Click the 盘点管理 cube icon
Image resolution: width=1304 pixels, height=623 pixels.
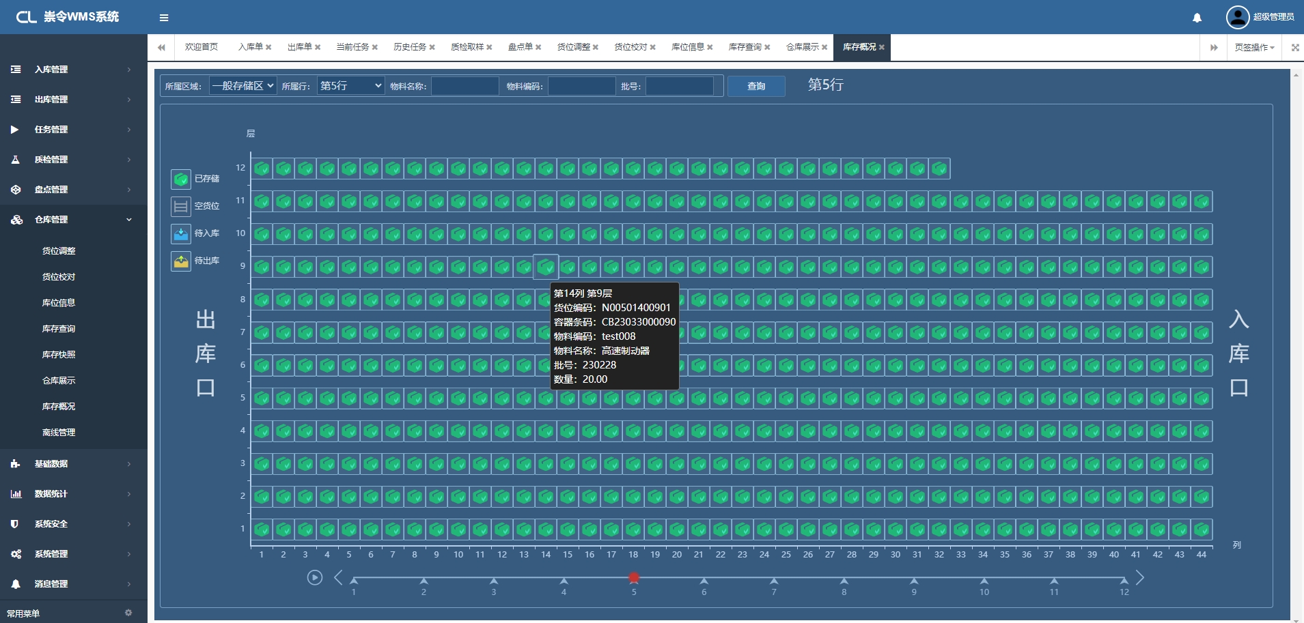16,190
